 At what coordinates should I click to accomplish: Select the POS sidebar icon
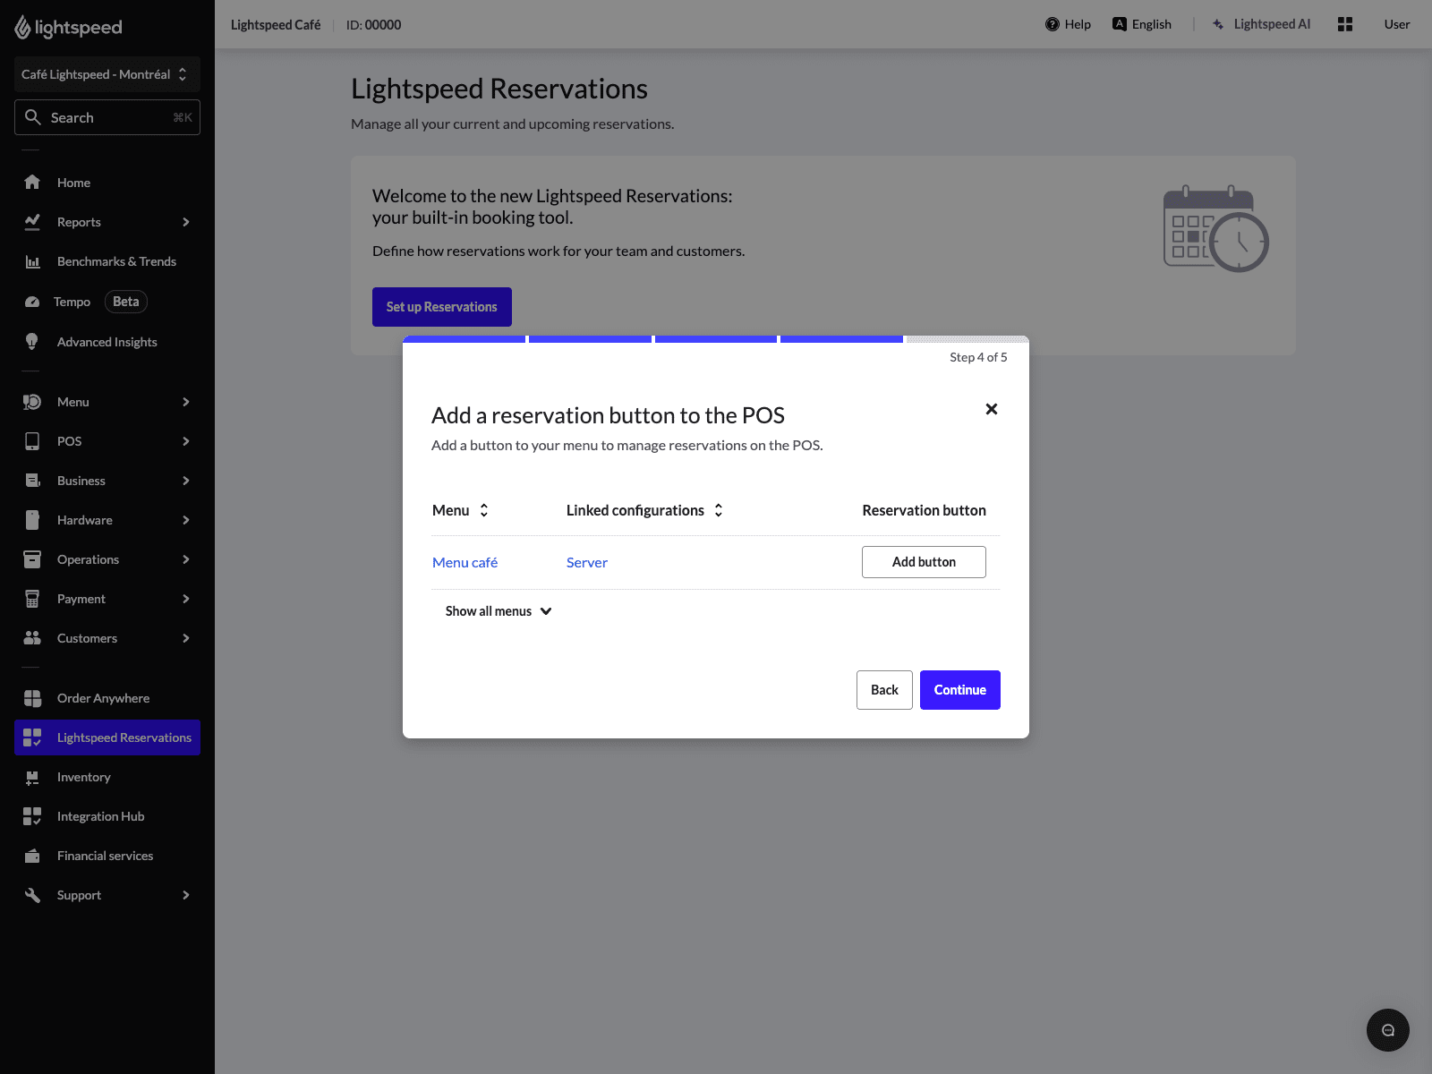pyautogui.click(x=32, y=440)
